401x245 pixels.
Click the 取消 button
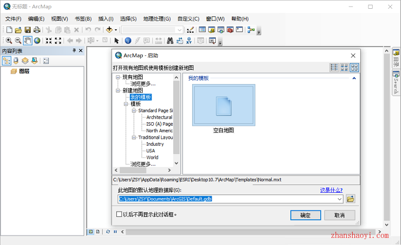tap(340, 215)
